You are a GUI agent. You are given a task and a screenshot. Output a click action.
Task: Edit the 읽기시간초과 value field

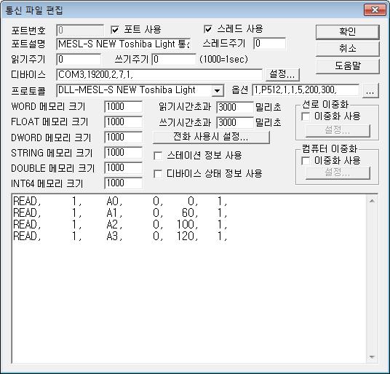pos(235,108)
